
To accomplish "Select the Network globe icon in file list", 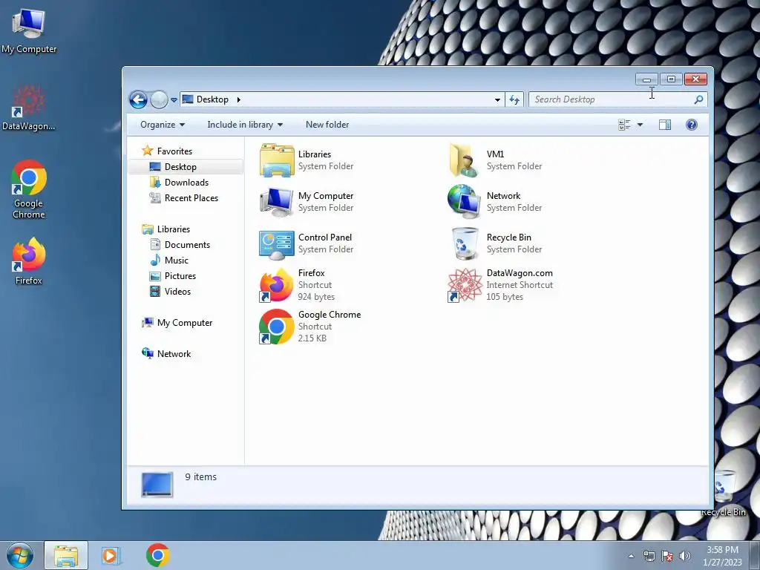I will (x=465, y=202).
